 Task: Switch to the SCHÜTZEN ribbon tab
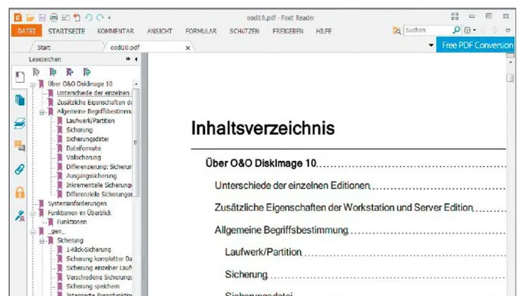(x=245, y=31)
